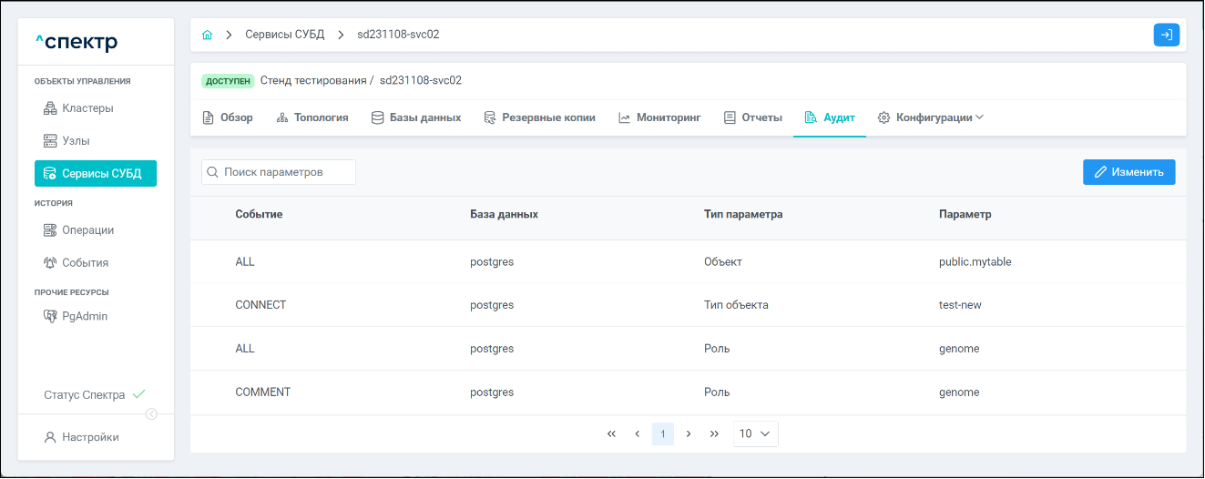This screenshot has height=479, width=1205.
Task: Open PgAdmin from the sidebar
Action: pyautogui.click(x=84, y=316)
